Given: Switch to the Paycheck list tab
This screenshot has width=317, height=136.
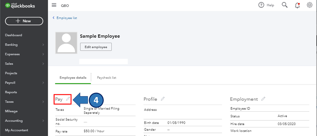Looking at the screenshot, I should 106,78.
